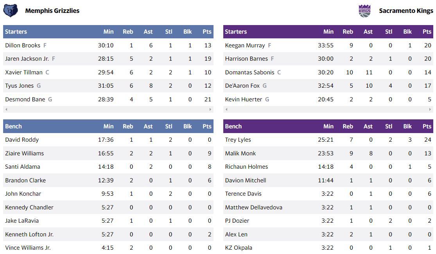Open the Sacramento Kings team name link
The height and width of the screenshot is (254, 436).
tap(406, 11)
